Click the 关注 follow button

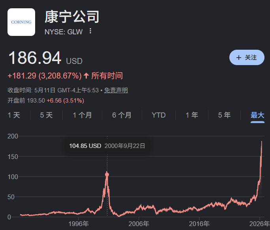[247, 57]
